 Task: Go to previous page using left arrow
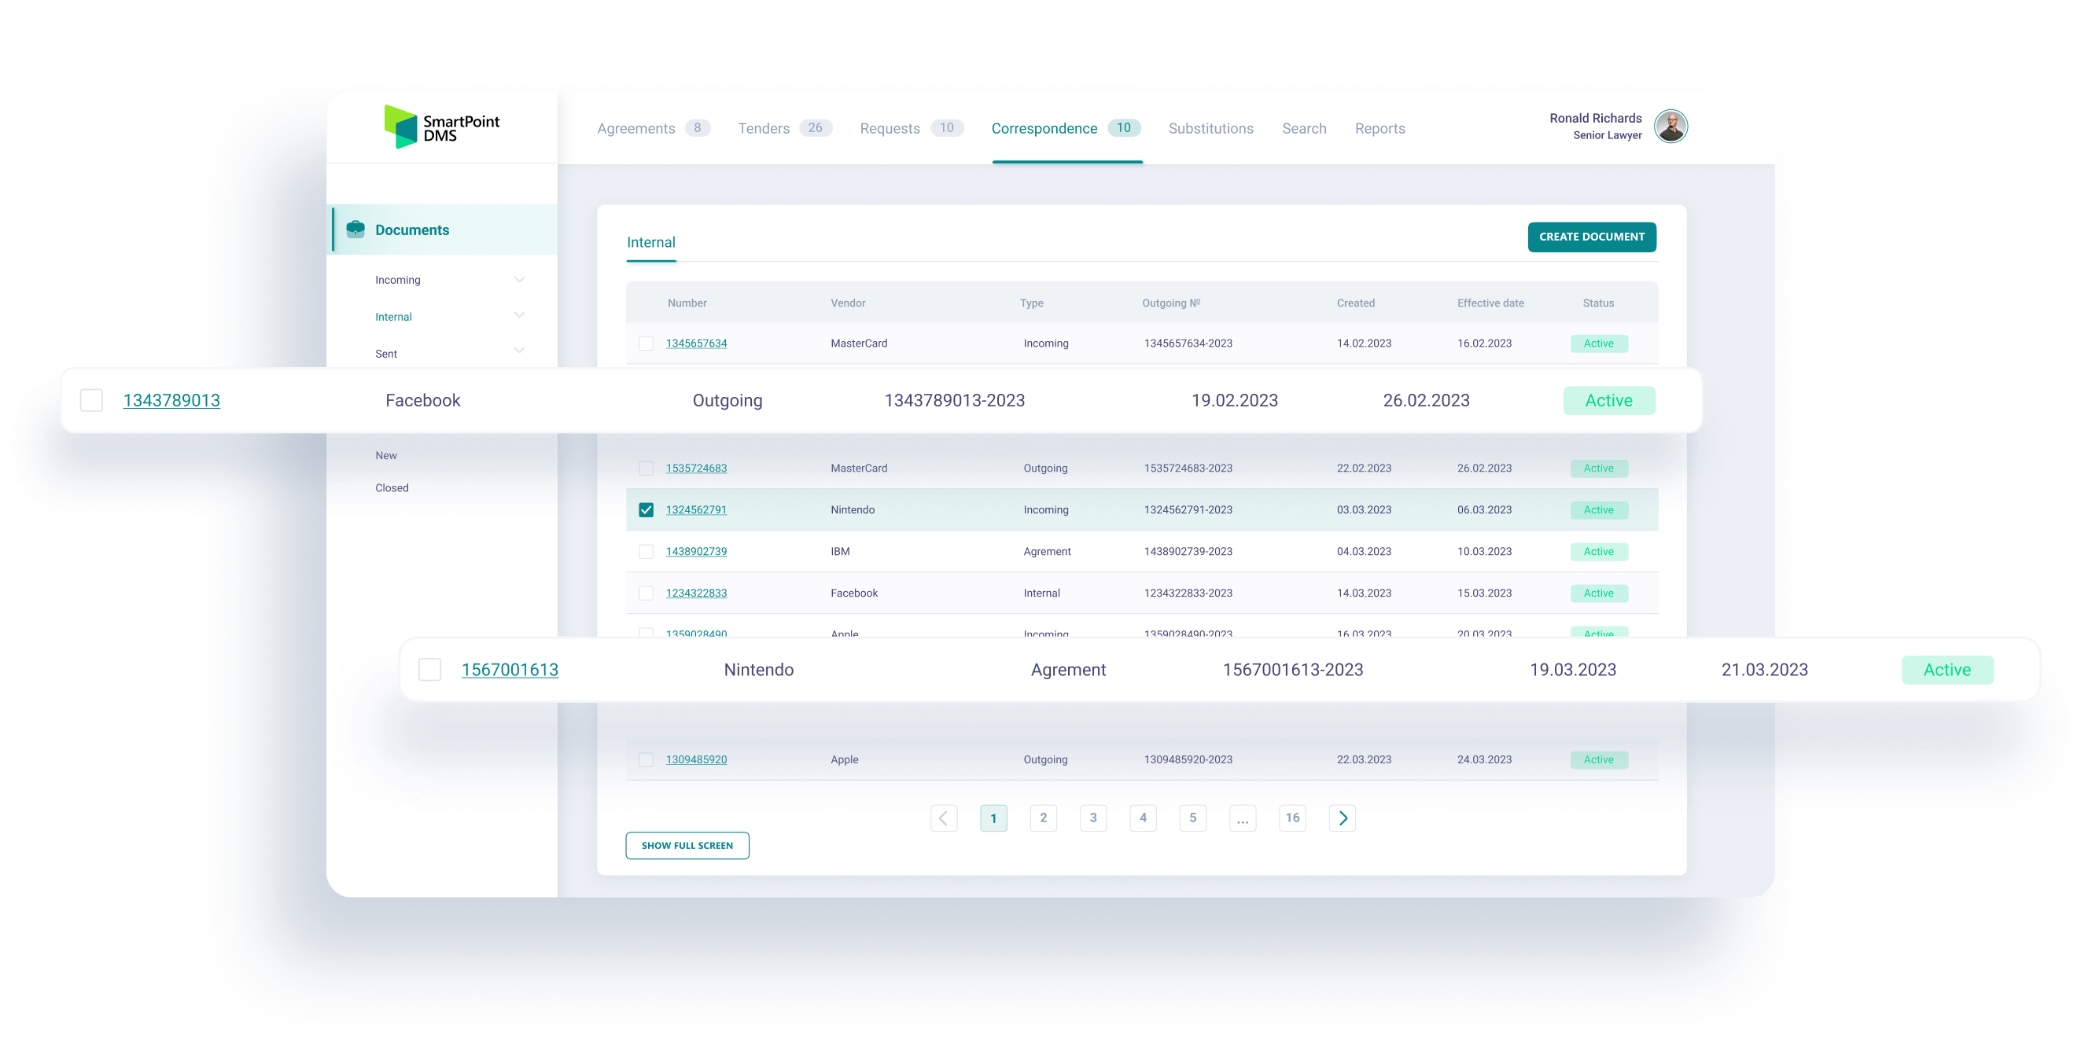click(x=943, y=818)
